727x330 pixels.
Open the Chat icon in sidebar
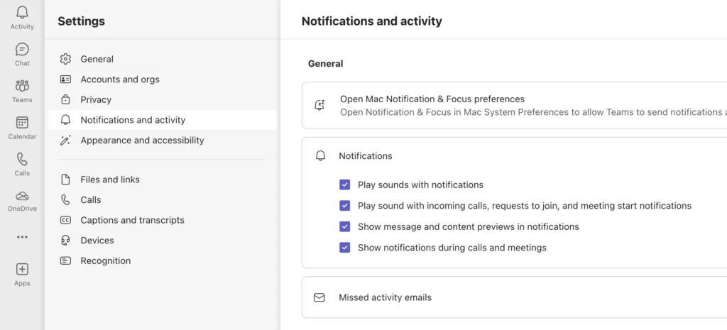tap(22, 50)
